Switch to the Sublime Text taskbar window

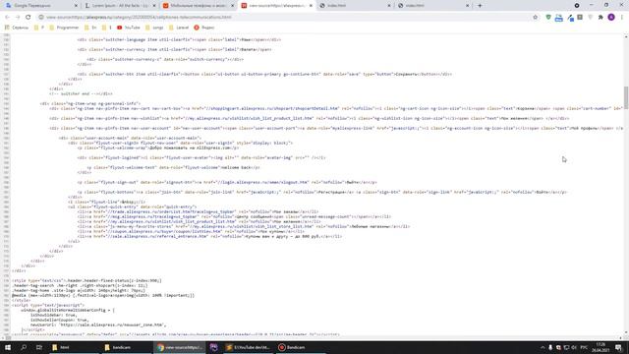click(x=249, y=347)
